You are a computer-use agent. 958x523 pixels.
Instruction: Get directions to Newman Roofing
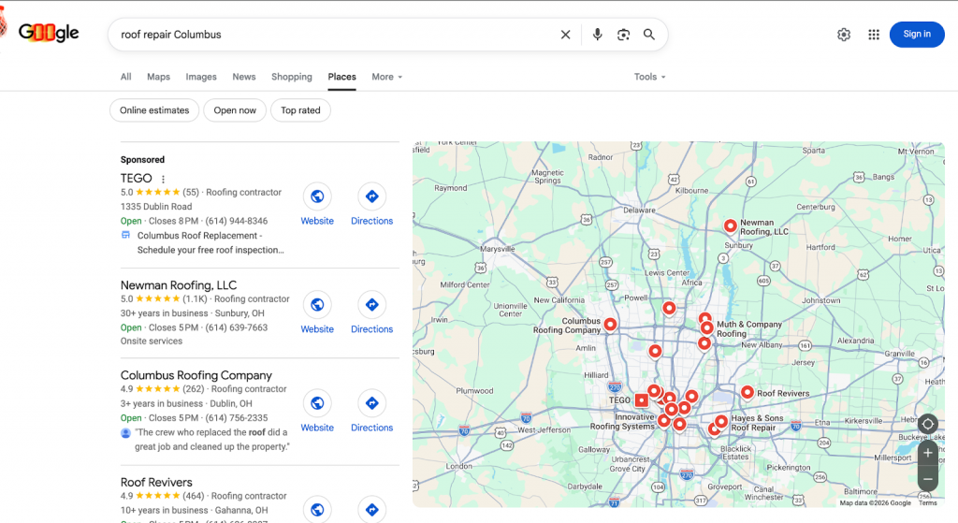click(371, 304)
